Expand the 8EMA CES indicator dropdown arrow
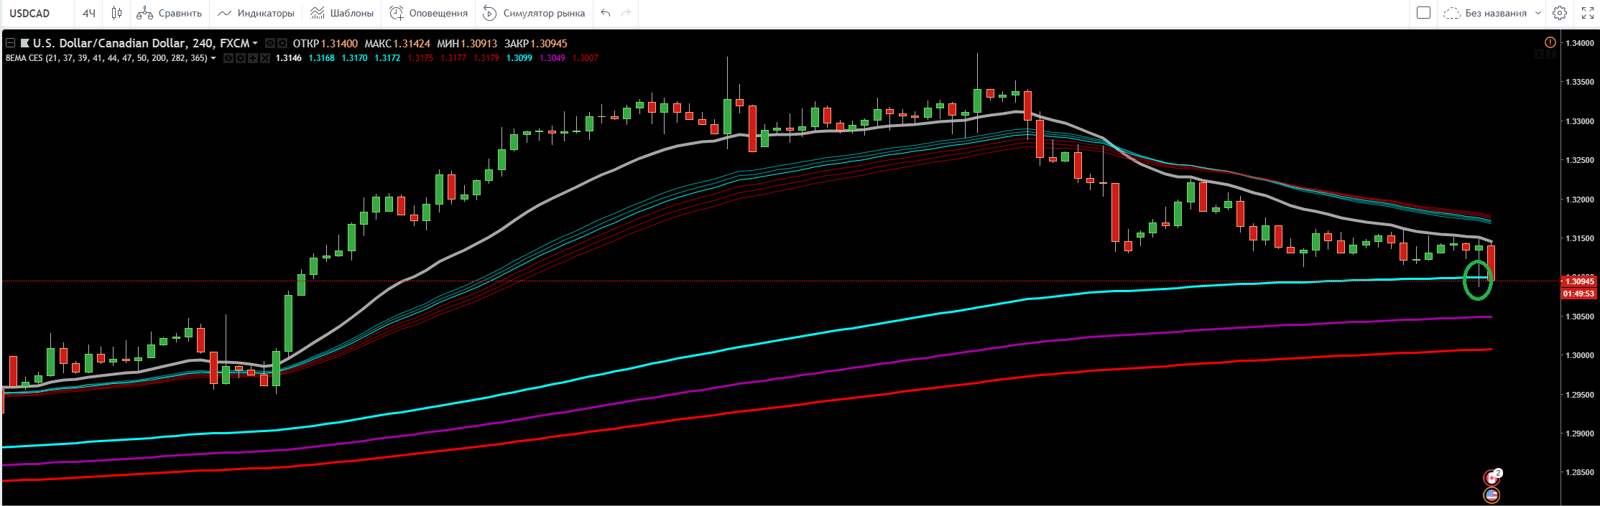Viewport: 1600px width, 506px height. 213,58
